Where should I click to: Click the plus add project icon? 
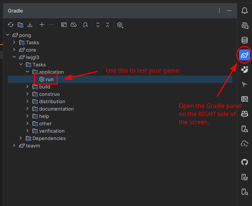pyautogui.click(x=42, y=25)
